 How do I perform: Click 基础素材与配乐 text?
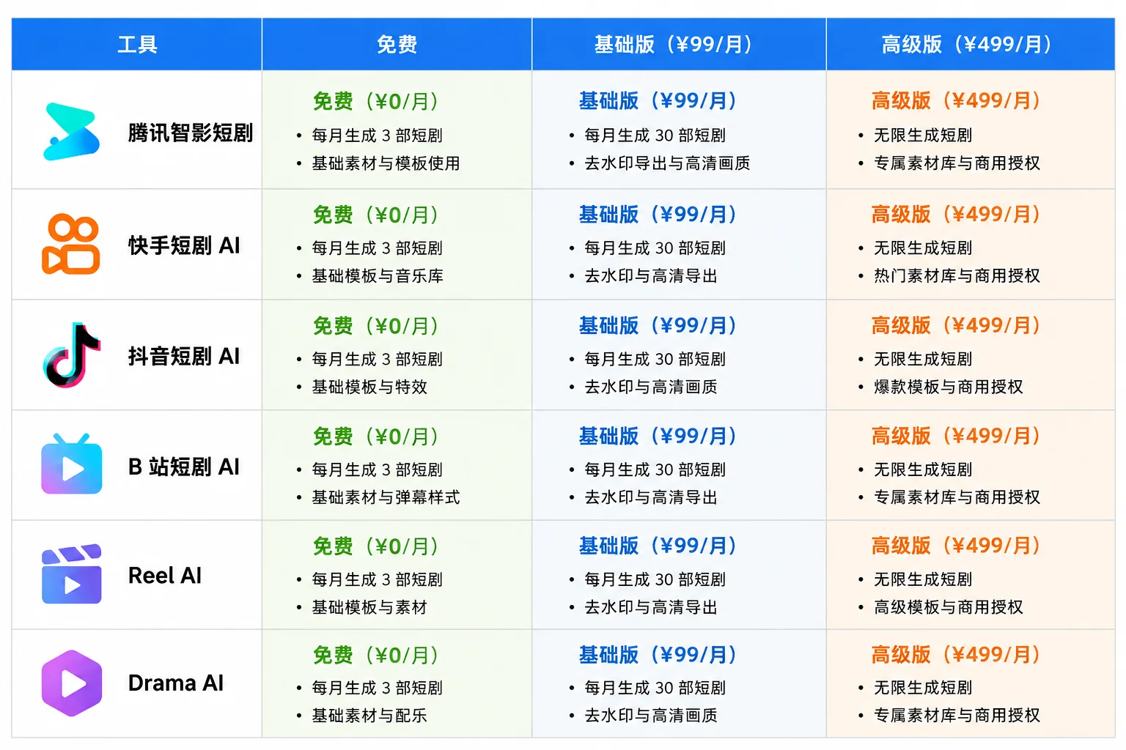pos(369,716)
